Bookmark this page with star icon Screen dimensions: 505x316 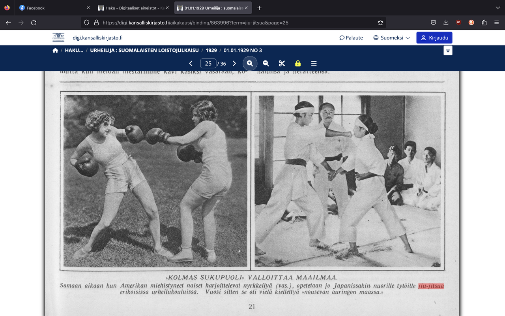click(380, 23)
